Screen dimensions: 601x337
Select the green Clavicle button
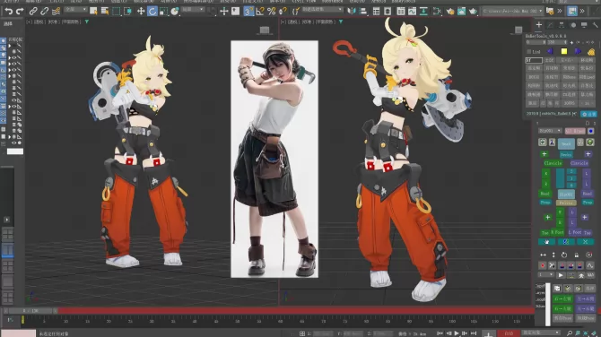tap(553, 163)
